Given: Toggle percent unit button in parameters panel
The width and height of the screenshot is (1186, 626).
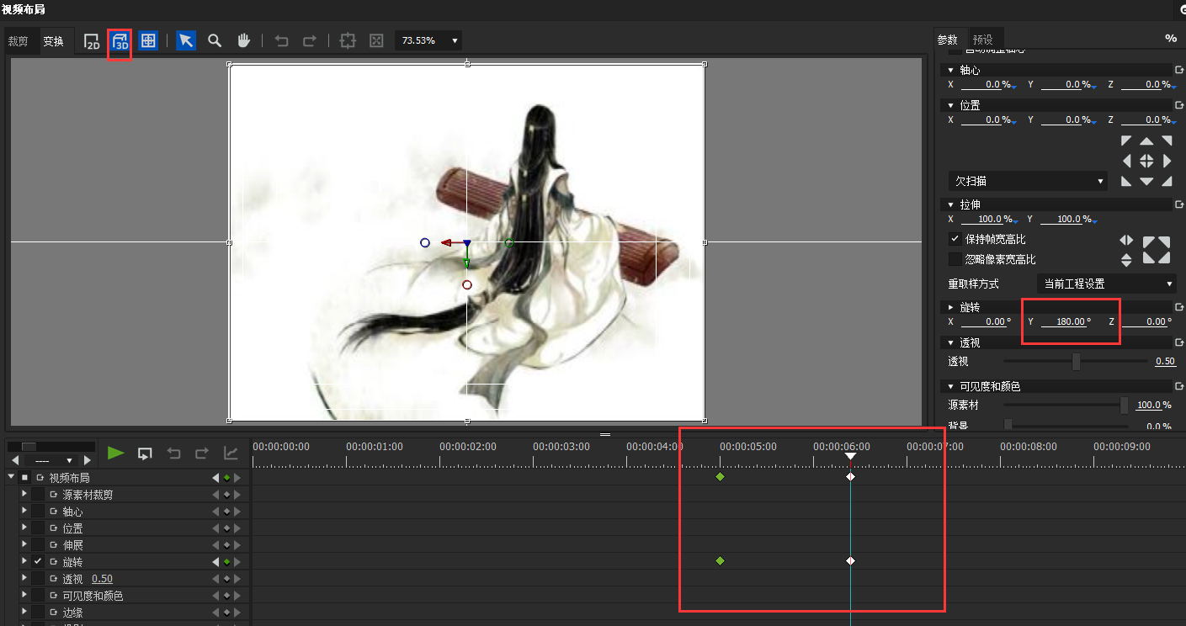Looking at the screenshot, I should (x=1171, y=39).
